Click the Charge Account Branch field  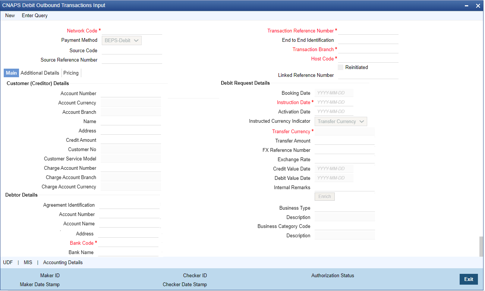pos(131,177)
